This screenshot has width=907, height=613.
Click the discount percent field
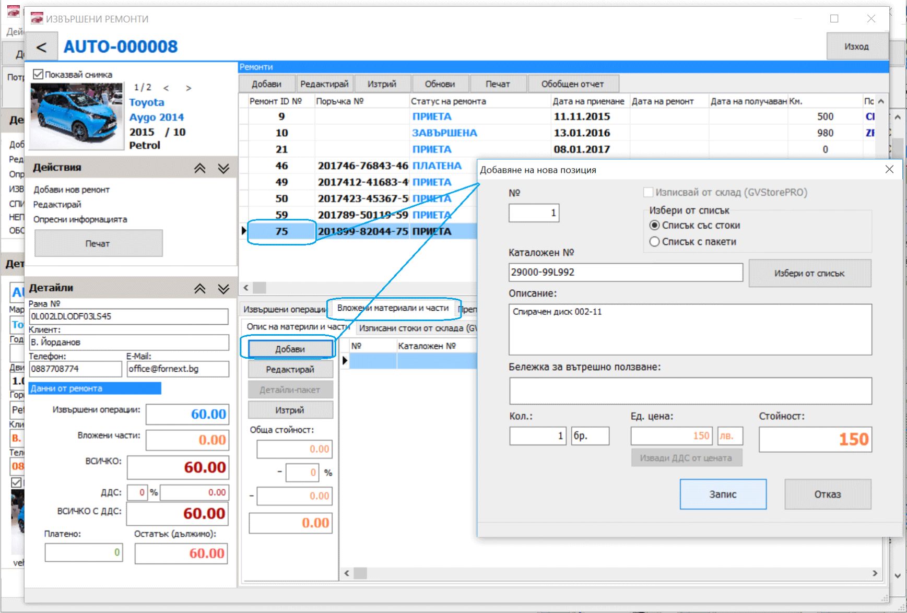(302, 473)
